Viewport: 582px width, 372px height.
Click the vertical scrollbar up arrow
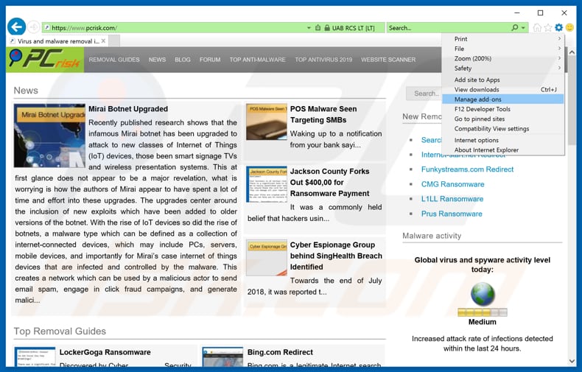572,52
